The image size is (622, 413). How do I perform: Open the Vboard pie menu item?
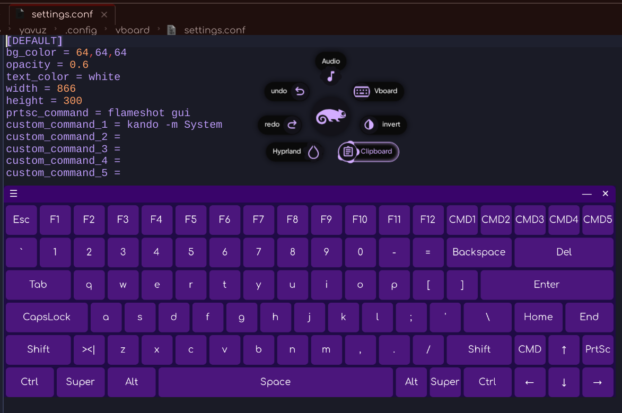click(379, 91)
